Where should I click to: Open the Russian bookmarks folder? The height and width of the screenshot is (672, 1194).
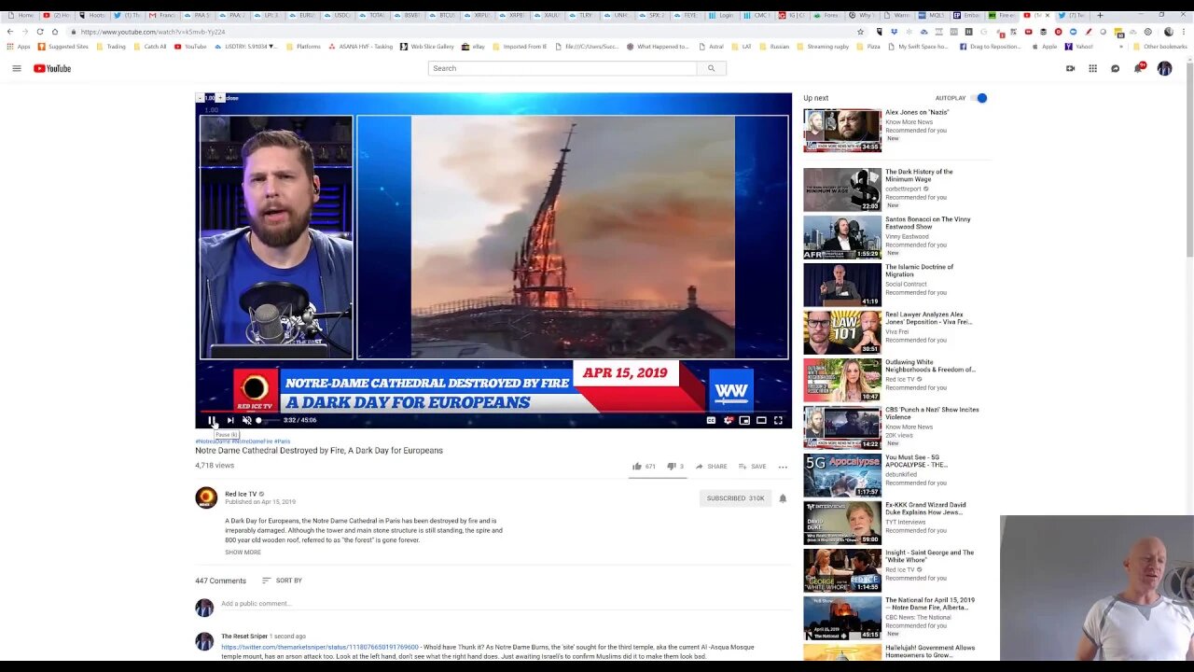click(773, 47)
